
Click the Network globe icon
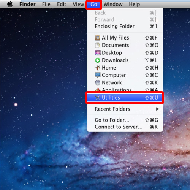98,82
